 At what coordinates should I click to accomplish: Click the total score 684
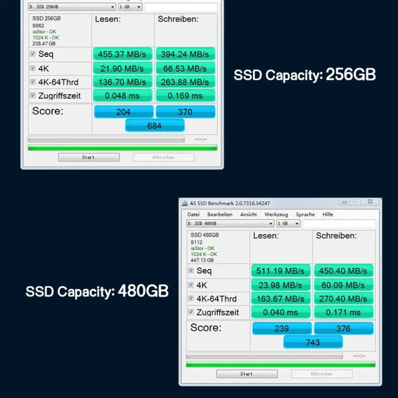click(154, 125)
